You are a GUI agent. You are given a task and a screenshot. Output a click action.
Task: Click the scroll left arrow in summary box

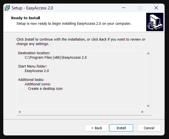click(20, 112)
